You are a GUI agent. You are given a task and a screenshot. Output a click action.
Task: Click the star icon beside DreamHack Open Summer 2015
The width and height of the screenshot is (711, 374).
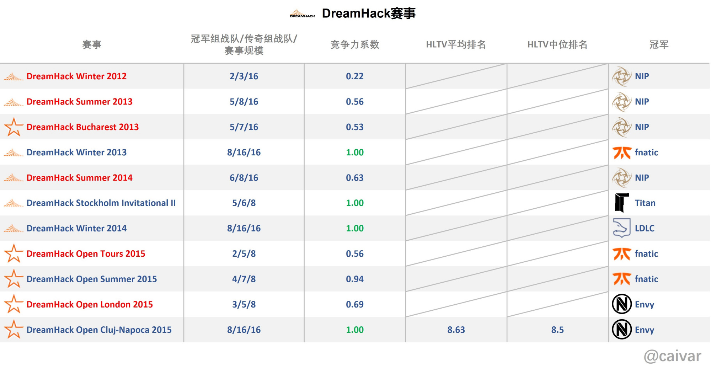pos(14,279)
